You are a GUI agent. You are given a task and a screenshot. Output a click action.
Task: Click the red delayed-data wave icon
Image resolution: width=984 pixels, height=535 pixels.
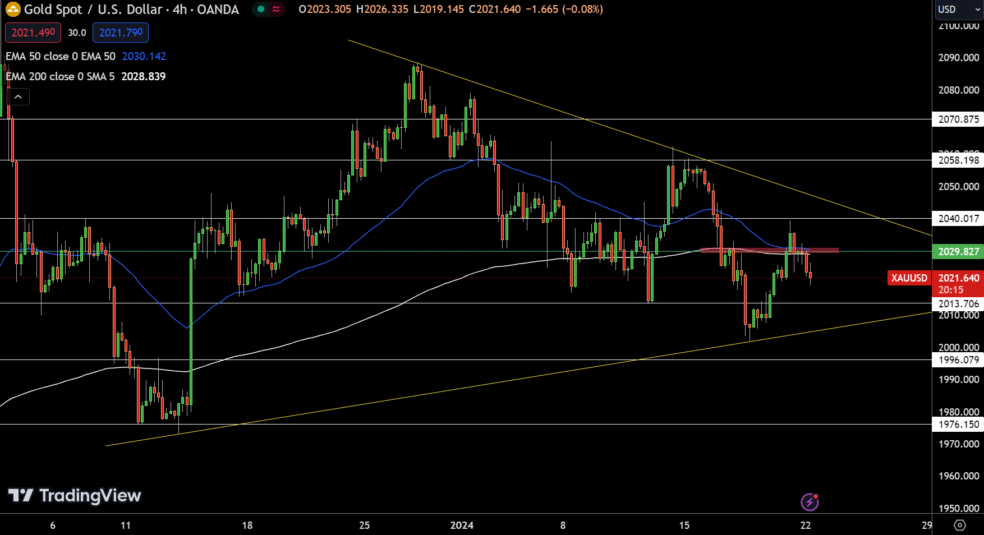[276, 9]
